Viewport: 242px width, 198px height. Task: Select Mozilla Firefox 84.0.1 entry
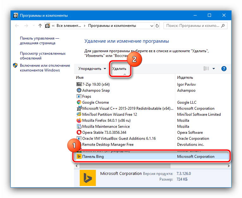coord(125,121)
